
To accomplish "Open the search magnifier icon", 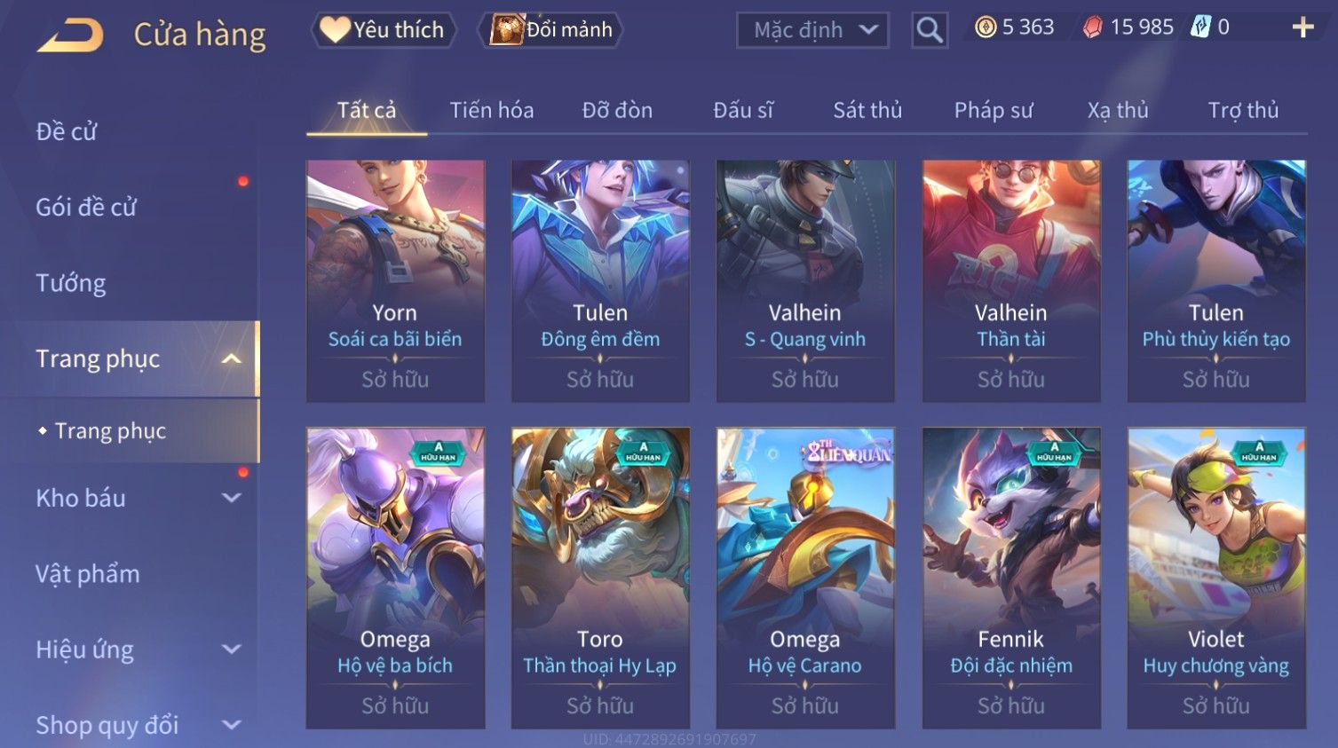I will [x=930, y=30].
